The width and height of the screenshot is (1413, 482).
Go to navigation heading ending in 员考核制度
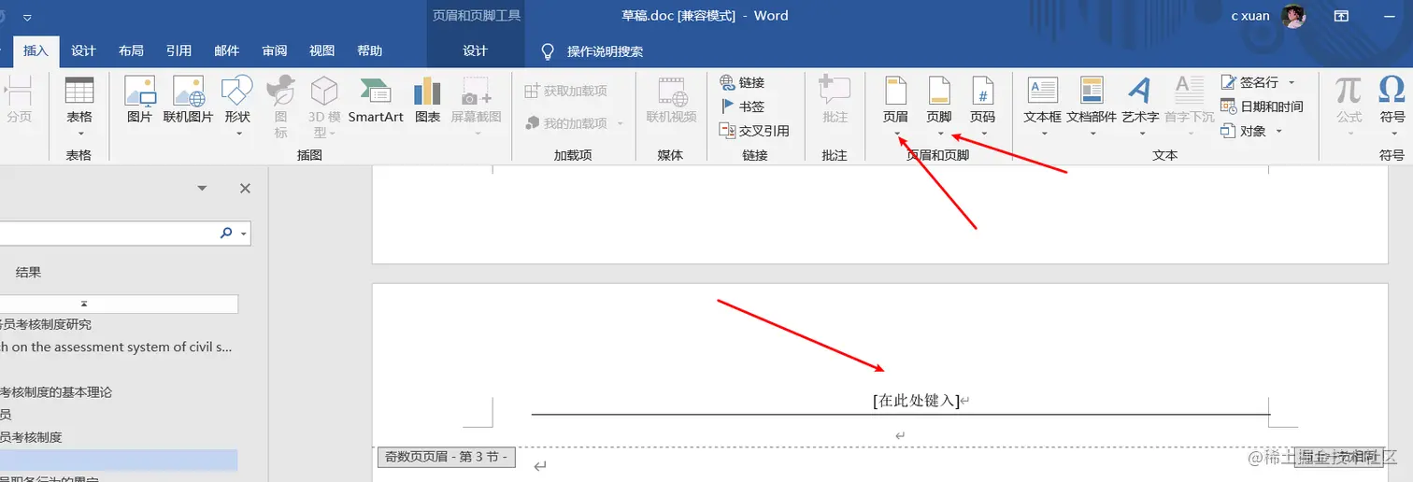31,437
